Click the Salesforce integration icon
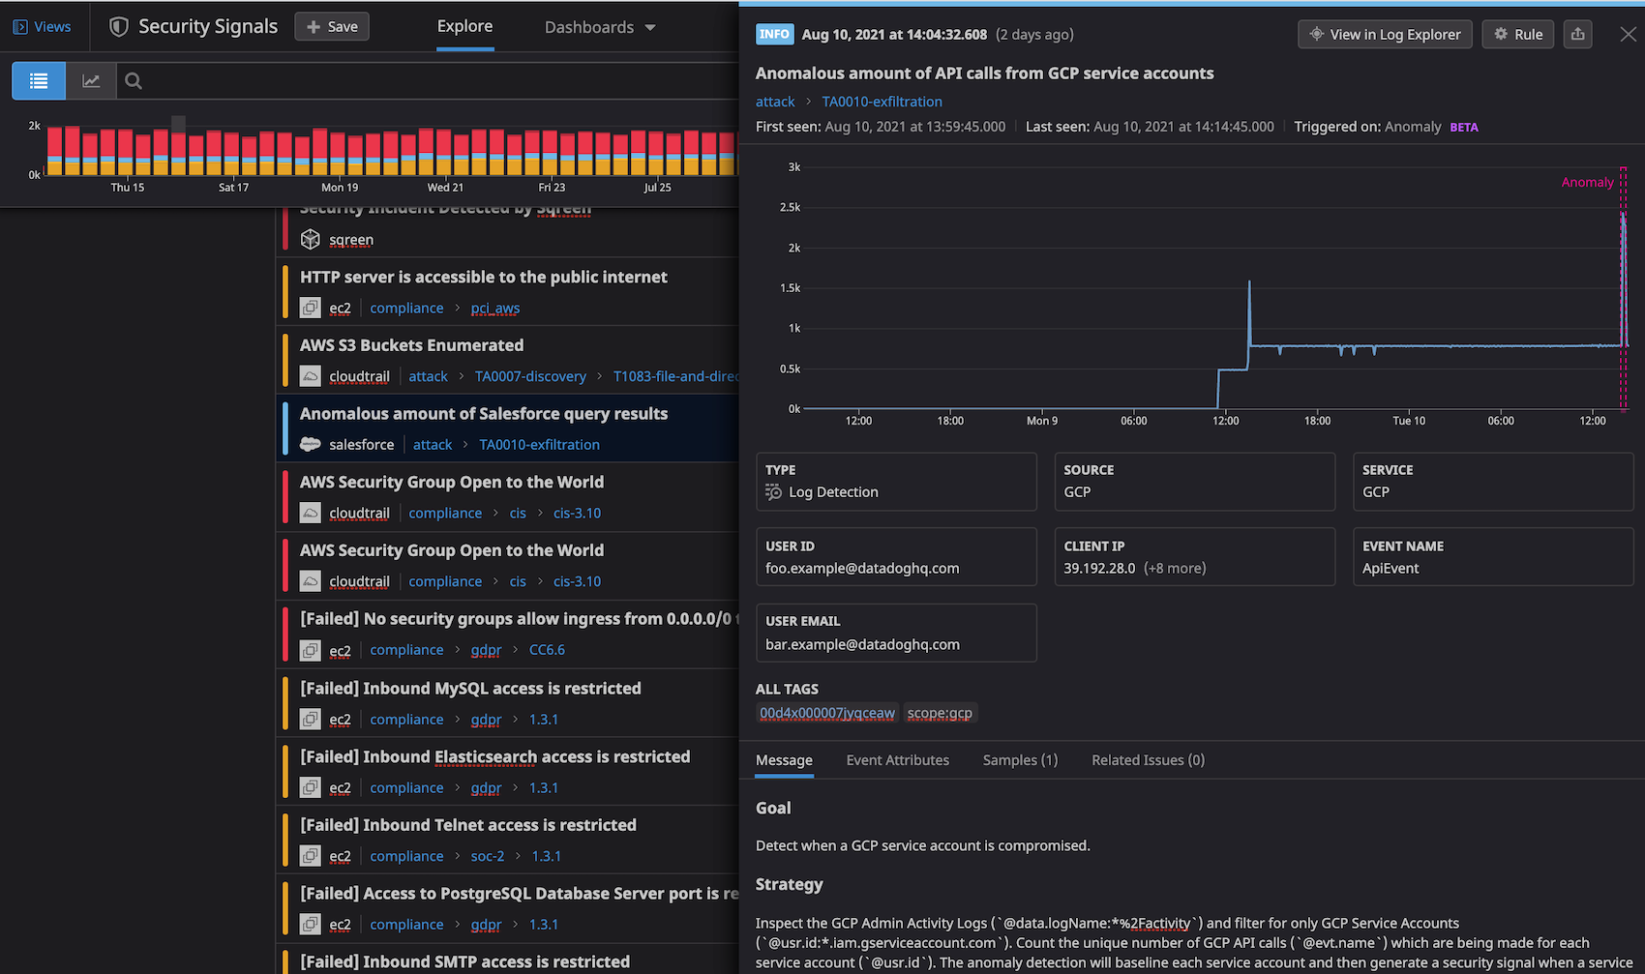The image size is (1645, 974). tap(311, 444)
